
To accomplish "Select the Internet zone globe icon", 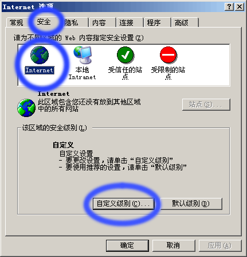I will pos(40,55).
